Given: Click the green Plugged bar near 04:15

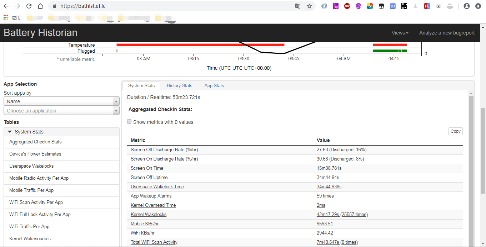Looking at the screenshot, I should coord(390,51).
